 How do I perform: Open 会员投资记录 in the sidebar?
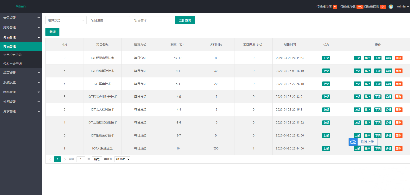pos(13,55)
